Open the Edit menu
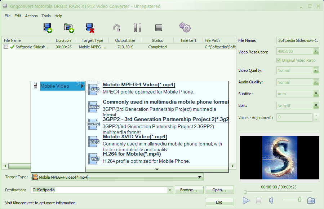The image size is (324, 209). 18,16
